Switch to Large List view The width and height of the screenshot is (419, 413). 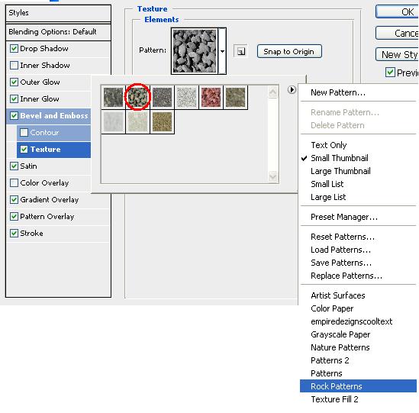coord(328,197)
